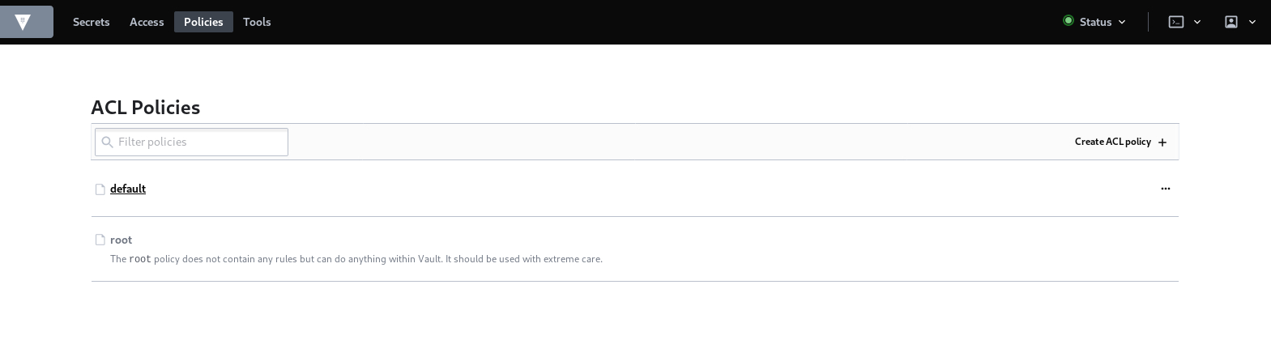Focus the Filter policies input field
Image resolution: width=1271 pixels, height=357 pixels.
coord(200,142)
